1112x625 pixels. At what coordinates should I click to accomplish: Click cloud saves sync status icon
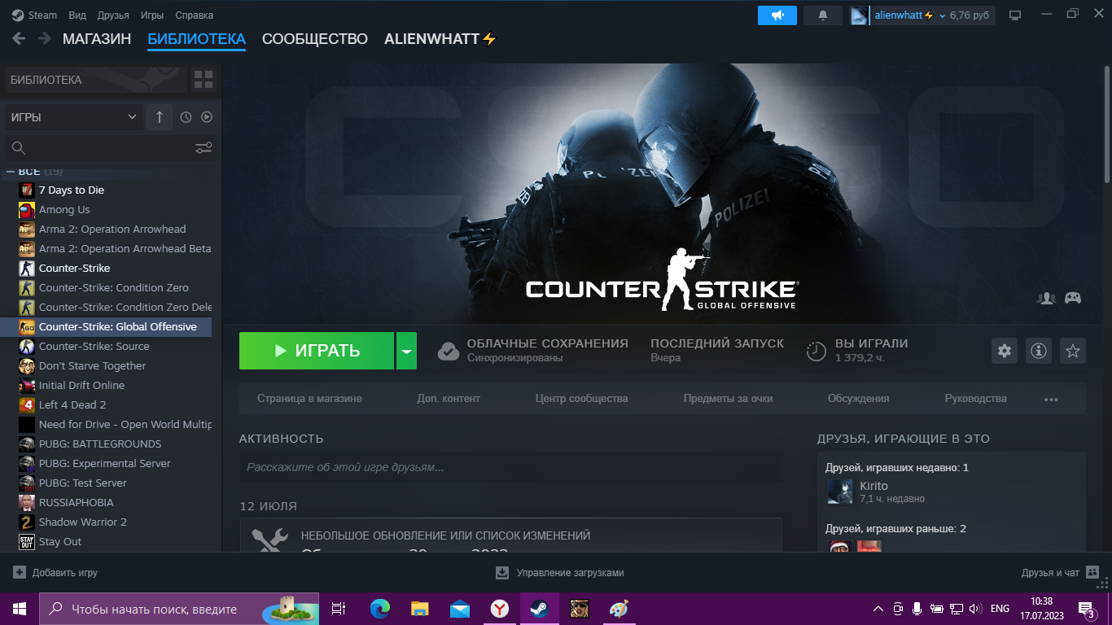(449, 351)
